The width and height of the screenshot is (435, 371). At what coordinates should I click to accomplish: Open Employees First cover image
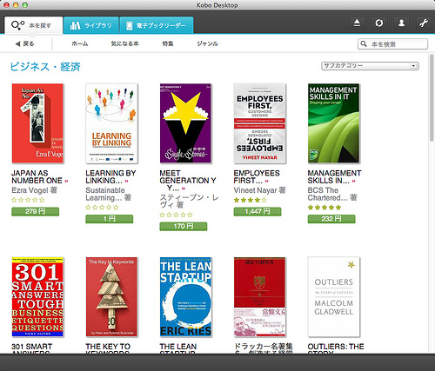(x=260, y=123)
